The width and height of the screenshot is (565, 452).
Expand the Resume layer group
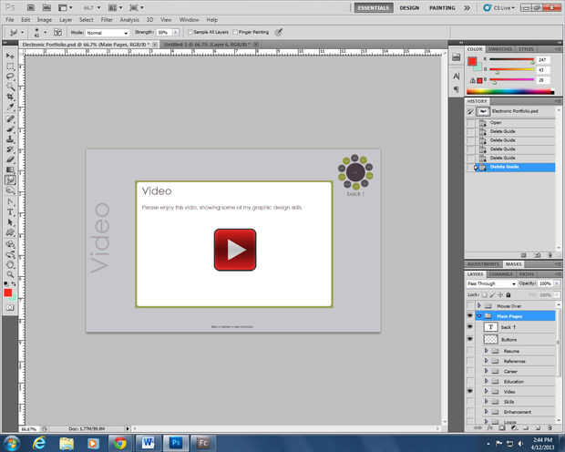point(487,351)
